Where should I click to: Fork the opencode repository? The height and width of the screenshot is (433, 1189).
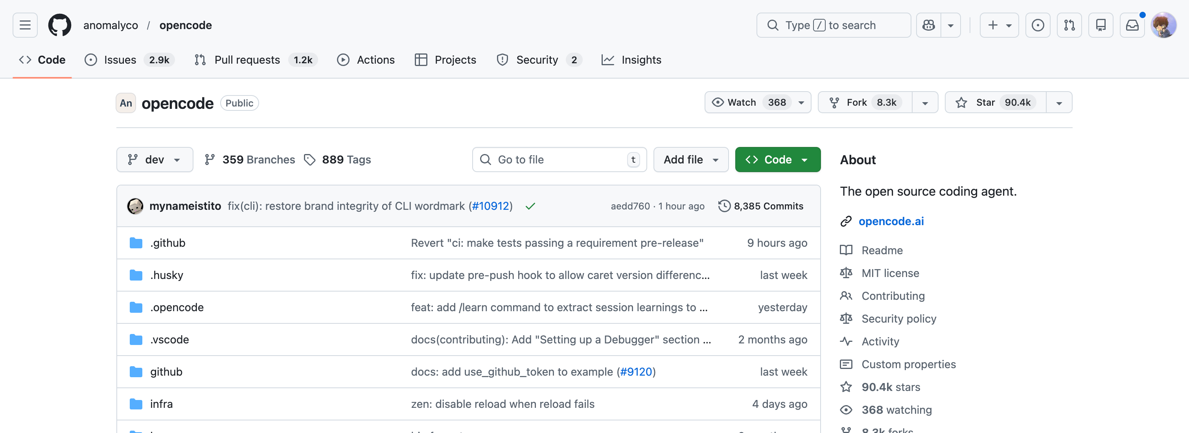pyautogui.click(x=865, y=103)
